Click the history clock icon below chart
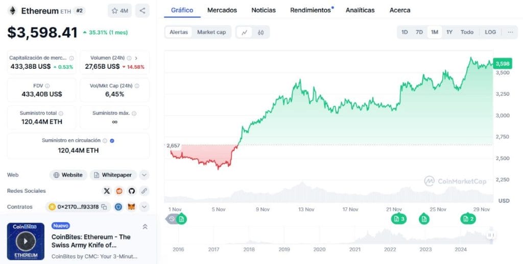Image resolution: width=523 pixels, height=264 pixels. [172, 219]
